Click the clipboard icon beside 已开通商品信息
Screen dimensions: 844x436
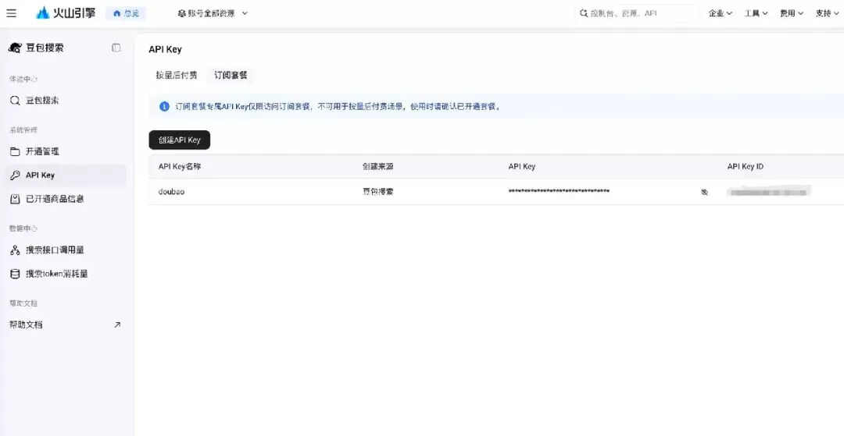(15, 199)
